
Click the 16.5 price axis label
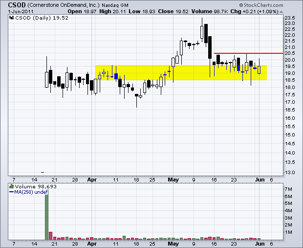pyautogui.click(x=290, y=110)
